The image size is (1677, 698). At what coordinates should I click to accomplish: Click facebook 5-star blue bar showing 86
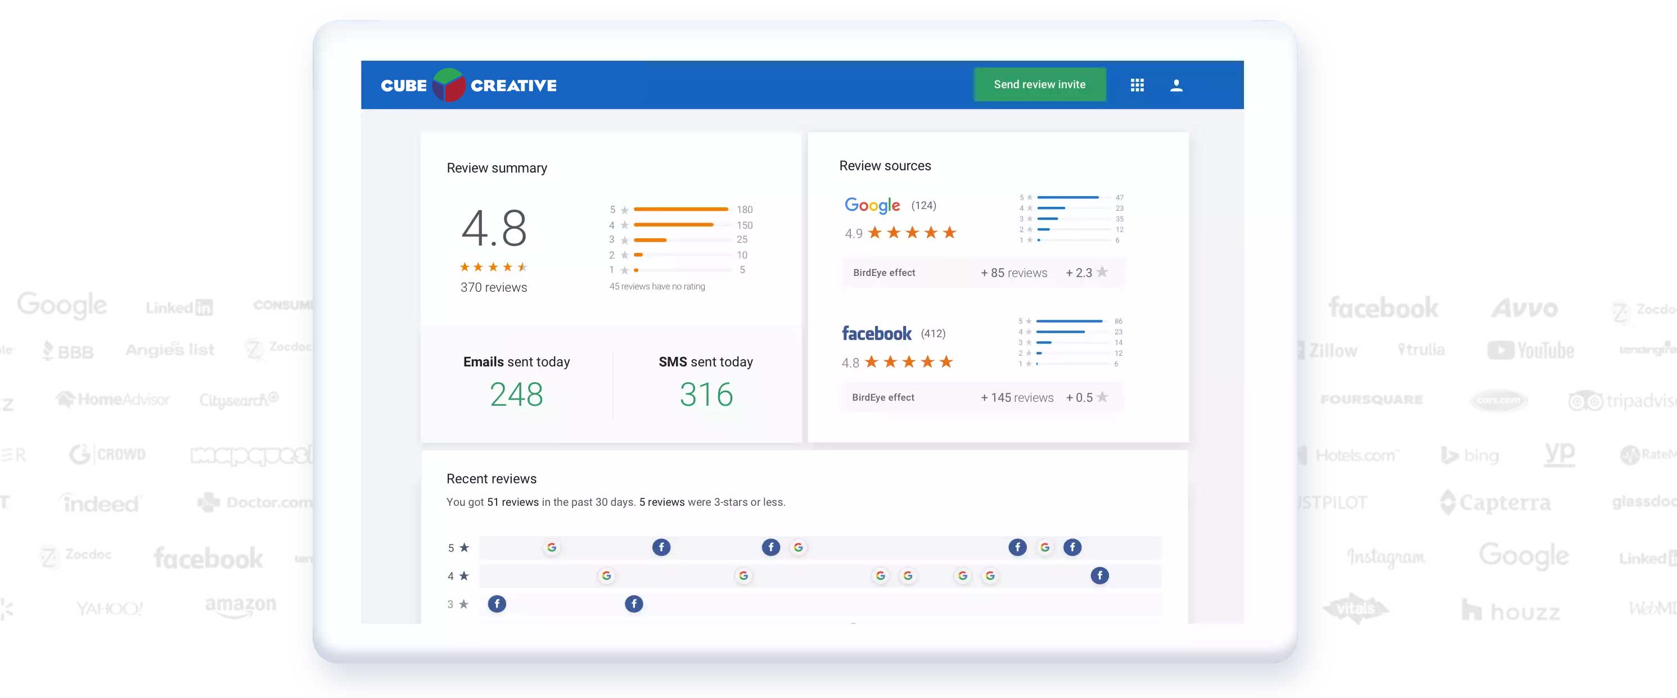coord(1069,321)
